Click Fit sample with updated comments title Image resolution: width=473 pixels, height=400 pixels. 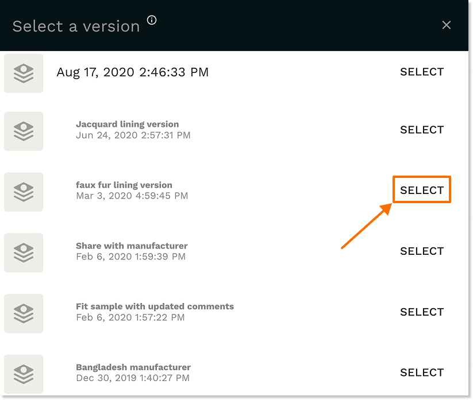click(x=155, y=306)
